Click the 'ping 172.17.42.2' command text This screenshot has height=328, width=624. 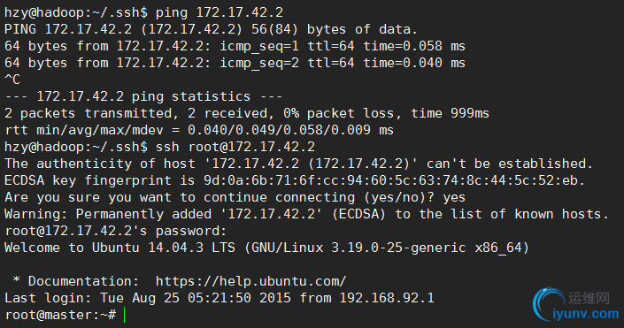tap(220, 12)
